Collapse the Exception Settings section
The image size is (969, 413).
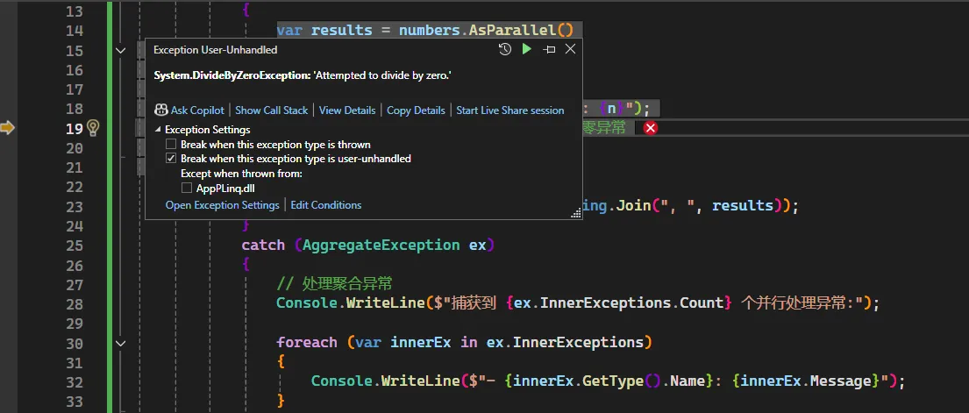click(x=159, y=130)
